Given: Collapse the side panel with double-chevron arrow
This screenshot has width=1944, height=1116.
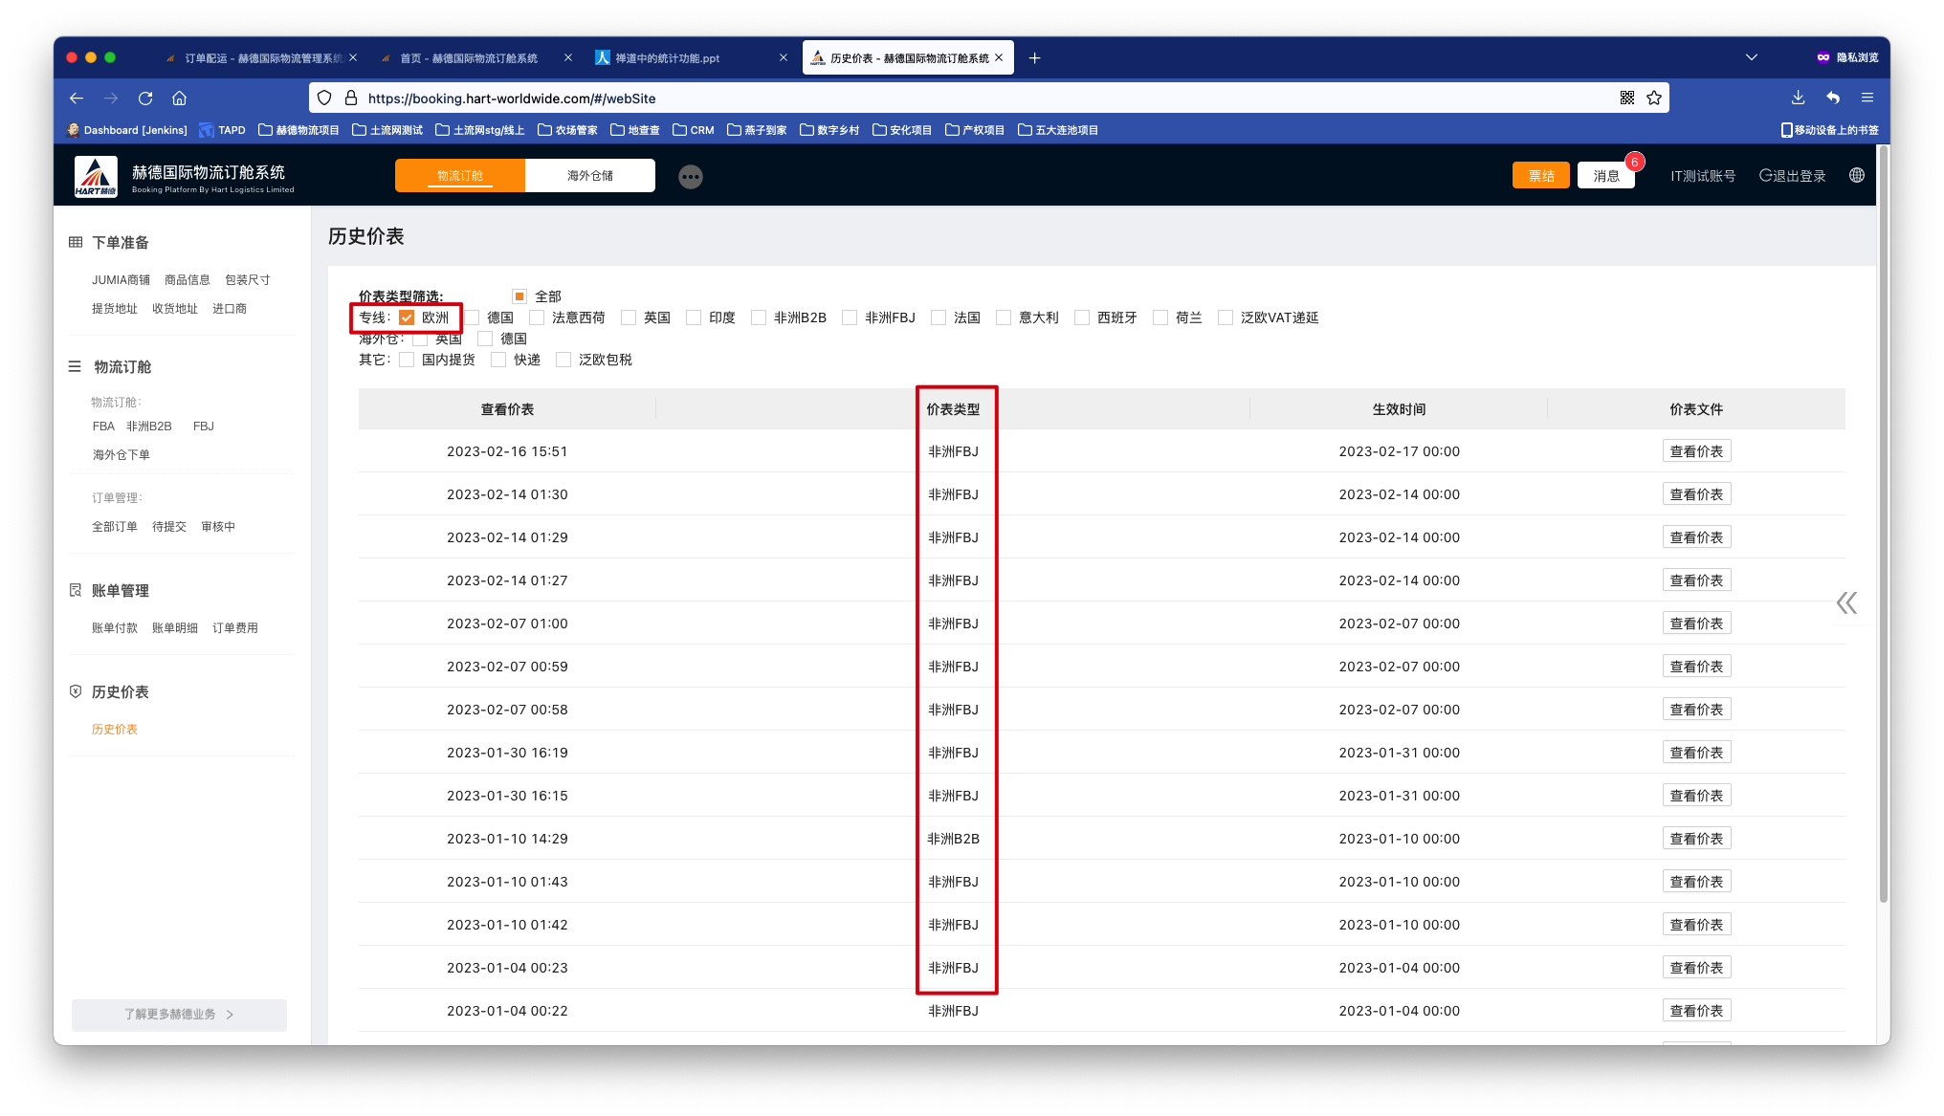Looking at the screenshot, I should click(1846, 602).
